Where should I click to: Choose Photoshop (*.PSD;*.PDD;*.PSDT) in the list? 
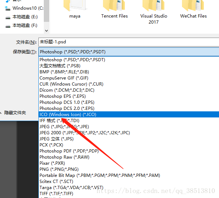tap(129, 60)
